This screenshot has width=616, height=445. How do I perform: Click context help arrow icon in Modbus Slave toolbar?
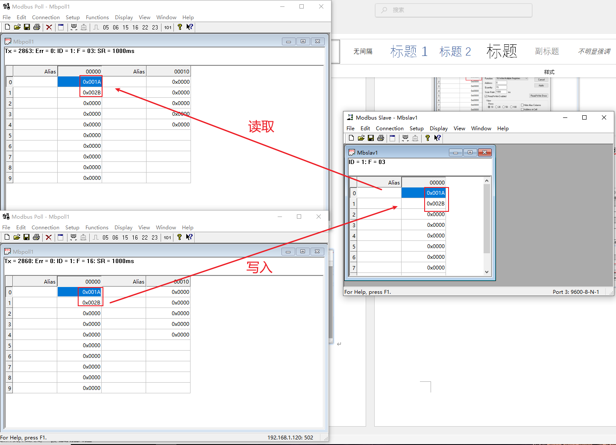pyautogui.click(x=437, y=138)
